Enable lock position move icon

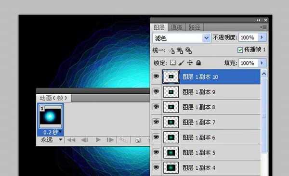pos(190,63)
